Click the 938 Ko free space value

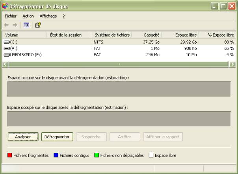tap(190, 48)
